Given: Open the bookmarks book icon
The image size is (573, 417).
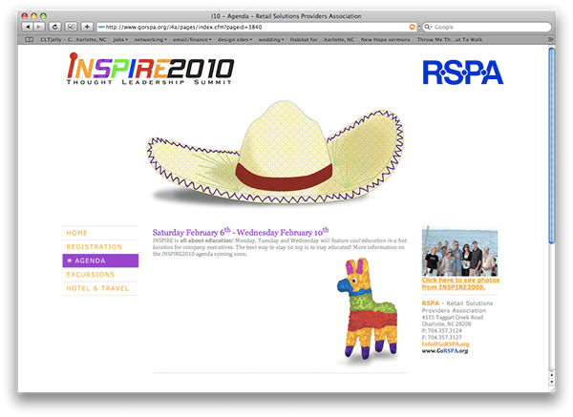Looking at the screenshot, I should click(30, 39).
